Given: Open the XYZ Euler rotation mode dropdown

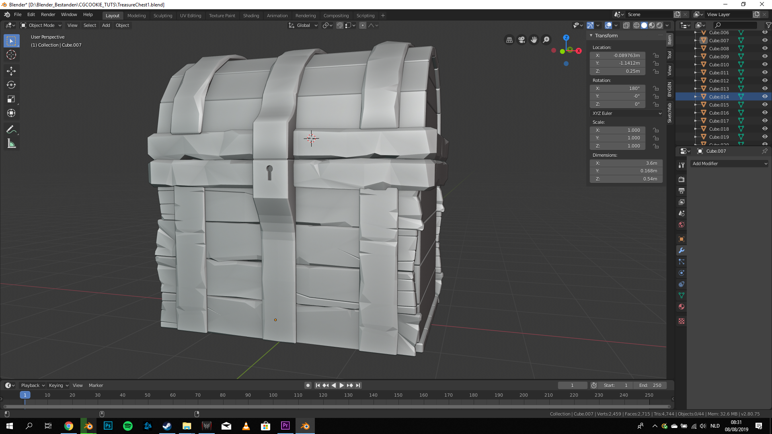Looking at the screenshot, I should pyautogui.click(x=626, y=113).
